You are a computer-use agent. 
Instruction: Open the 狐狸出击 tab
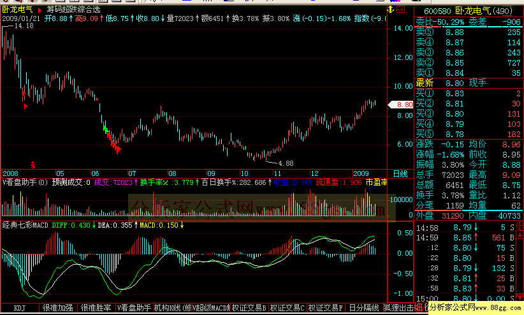(x=398, y=308)
